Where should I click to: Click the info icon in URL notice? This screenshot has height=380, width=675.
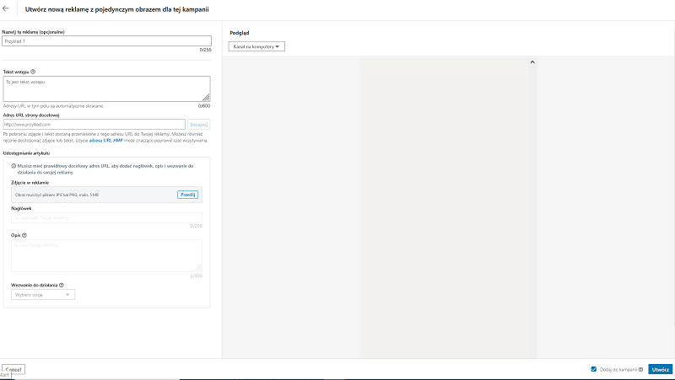click(13, 166)
